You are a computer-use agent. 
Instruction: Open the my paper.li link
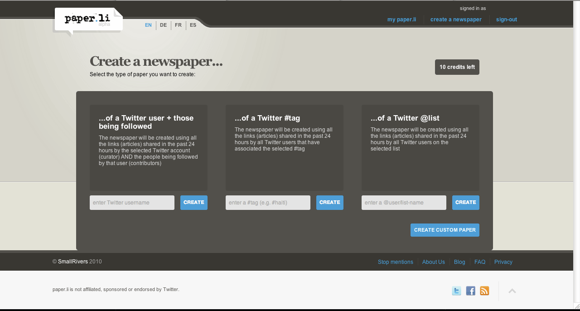point(401,19)
